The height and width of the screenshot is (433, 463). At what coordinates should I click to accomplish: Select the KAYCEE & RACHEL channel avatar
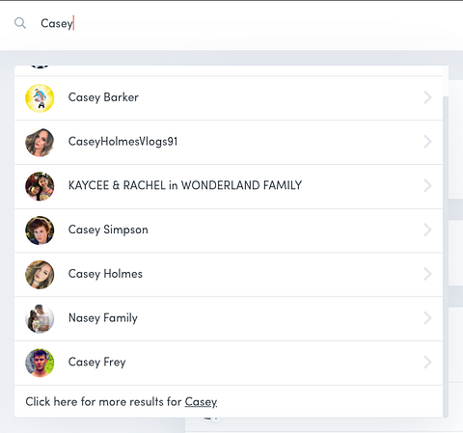coord(40,186)
